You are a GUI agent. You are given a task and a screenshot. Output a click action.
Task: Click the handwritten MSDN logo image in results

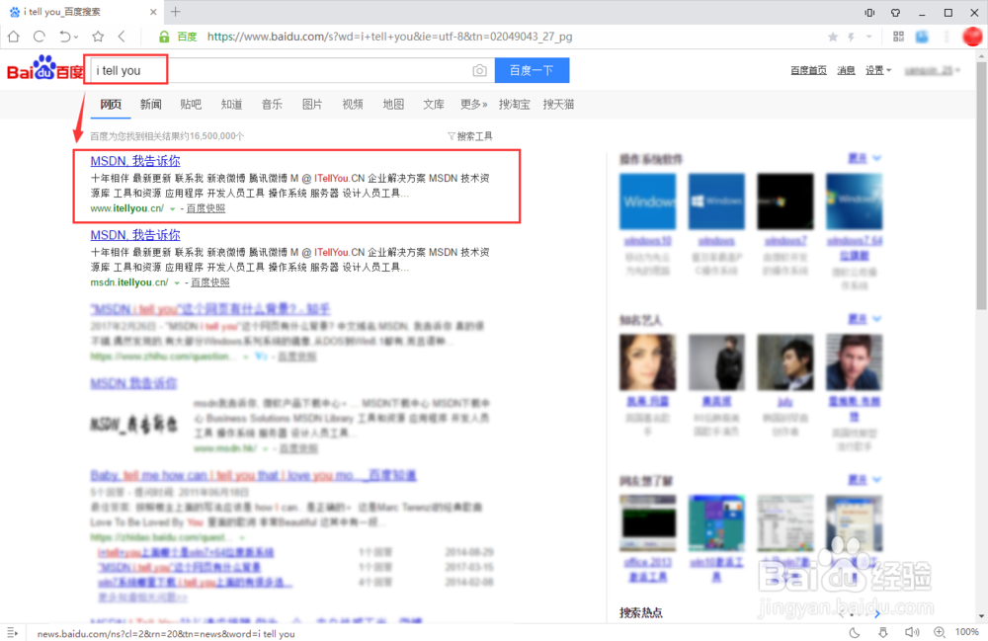click(133, 424)
